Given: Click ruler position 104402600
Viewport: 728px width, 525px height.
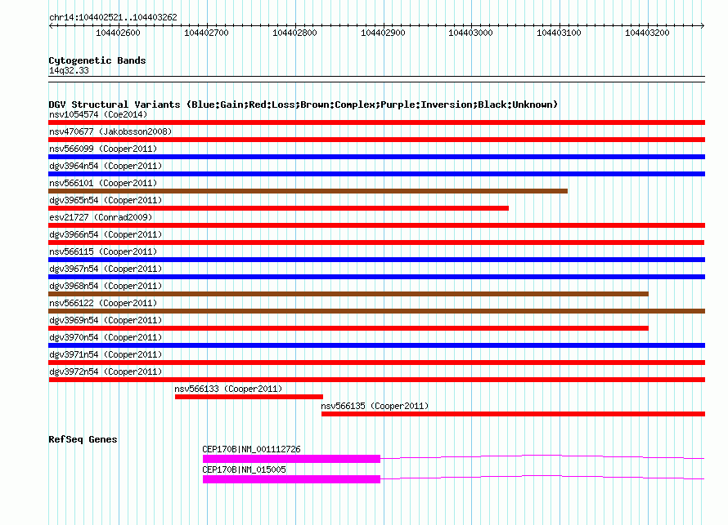Looking at the screenshot, I should [118, 33].
